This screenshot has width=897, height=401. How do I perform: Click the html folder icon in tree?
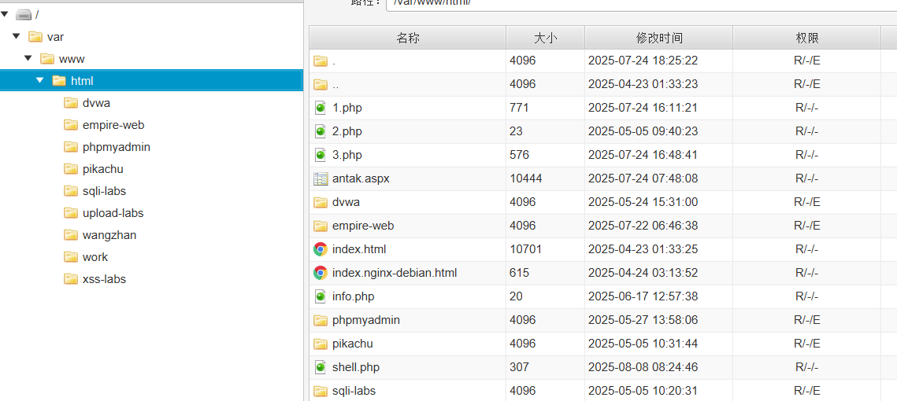59,80
